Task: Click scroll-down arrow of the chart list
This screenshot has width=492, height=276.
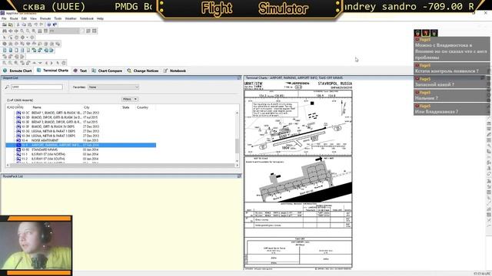Action: (237, 161)
